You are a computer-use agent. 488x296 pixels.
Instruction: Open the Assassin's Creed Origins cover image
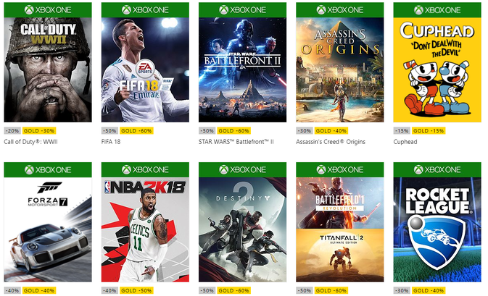pos(340,70)
